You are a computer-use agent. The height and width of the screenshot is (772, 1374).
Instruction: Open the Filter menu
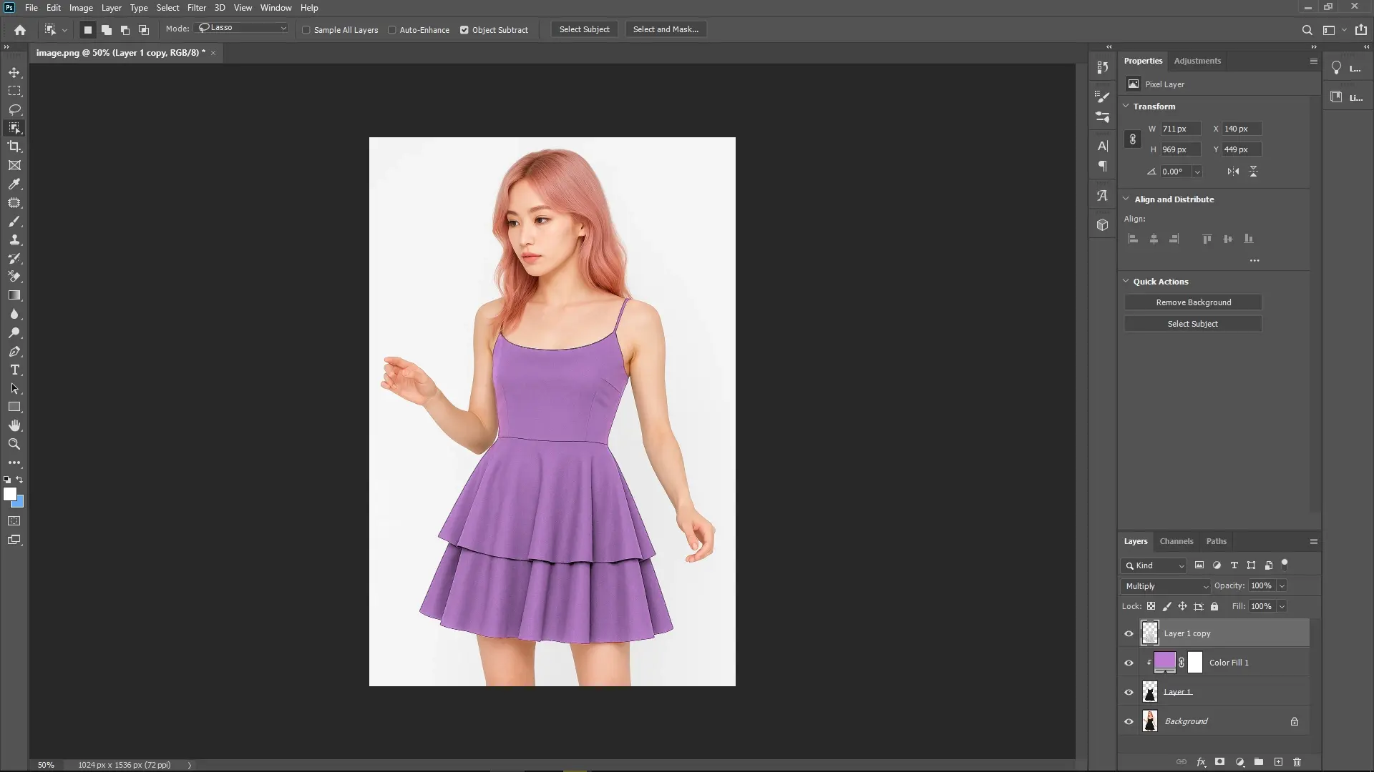[196, 7]
